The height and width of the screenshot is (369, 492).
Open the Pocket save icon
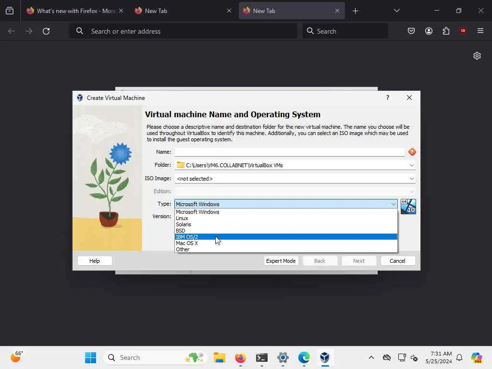tap(411, 31)
